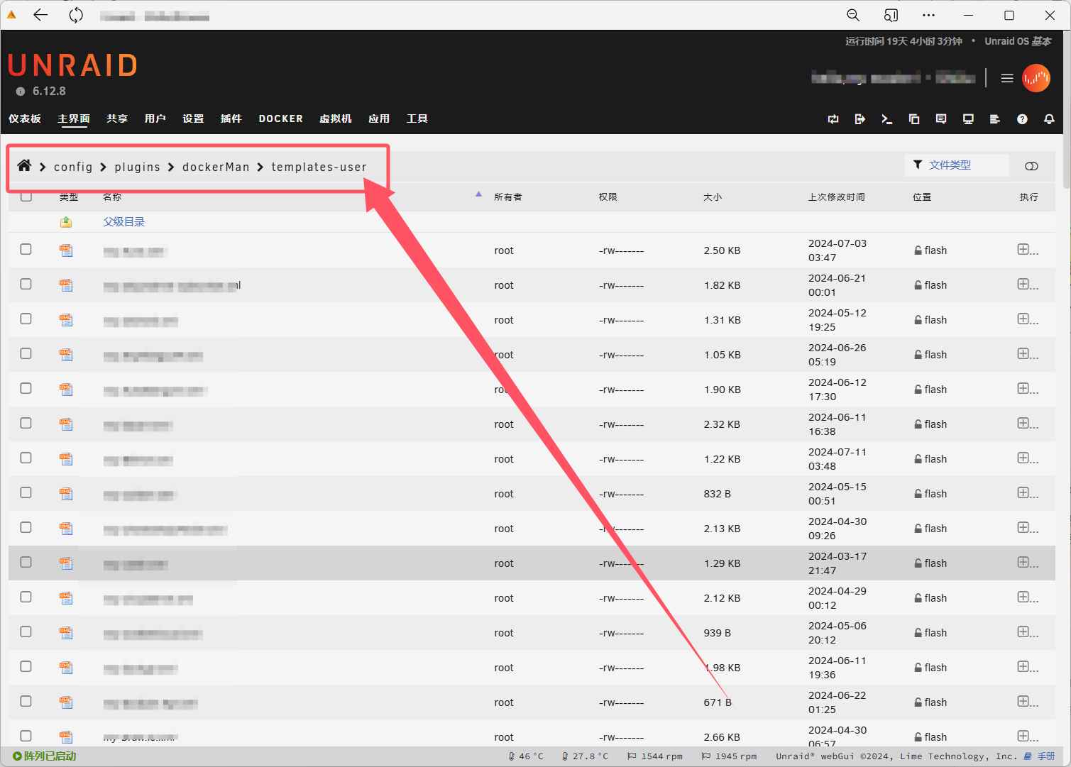The width and height of the screenshot is (1071, 767).
Task: Sort by the 大小 size column header
Action: pos(712,197)
